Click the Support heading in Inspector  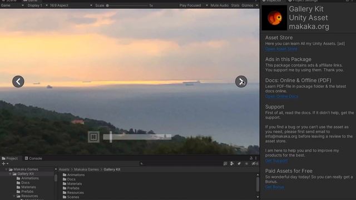(x=274, y=107)
